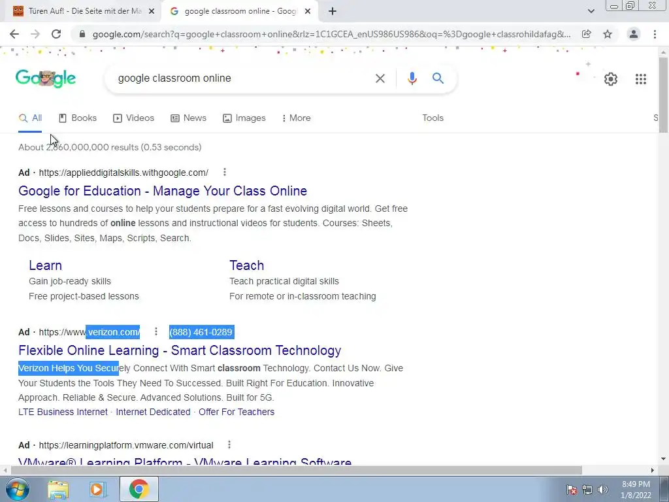Close the google classroom online tab
The height and width of the screenshot is (502, 669).
(x=308, y=12)
